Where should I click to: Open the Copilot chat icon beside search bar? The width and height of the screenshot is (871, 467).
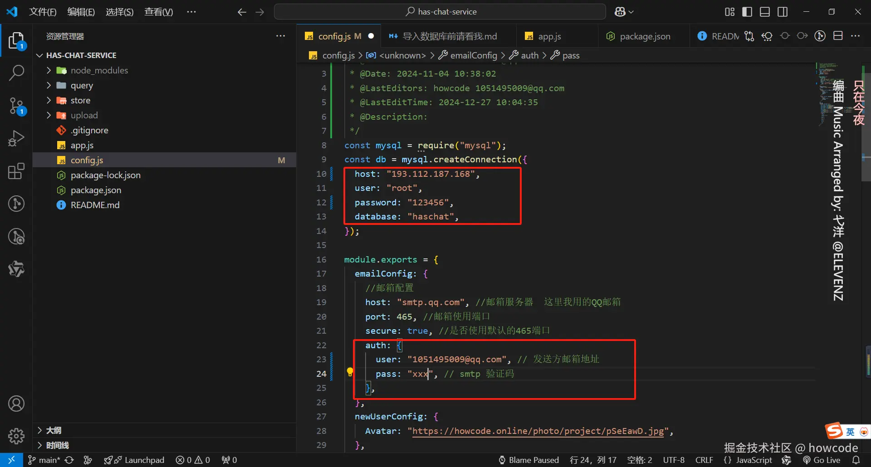[x=624, y=12]
